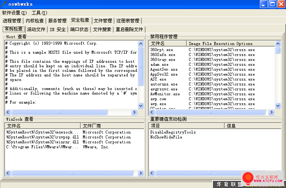Open the IE 安全 sub-tab
The height and width of the screenshot is (188, 286).
[x=58, y=30]
